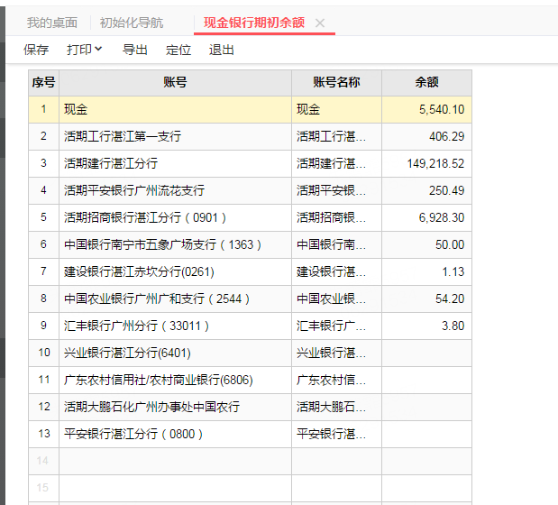Select the 现金银行期初余额 tab
The image size is (558, 505).
click(254, 23)
